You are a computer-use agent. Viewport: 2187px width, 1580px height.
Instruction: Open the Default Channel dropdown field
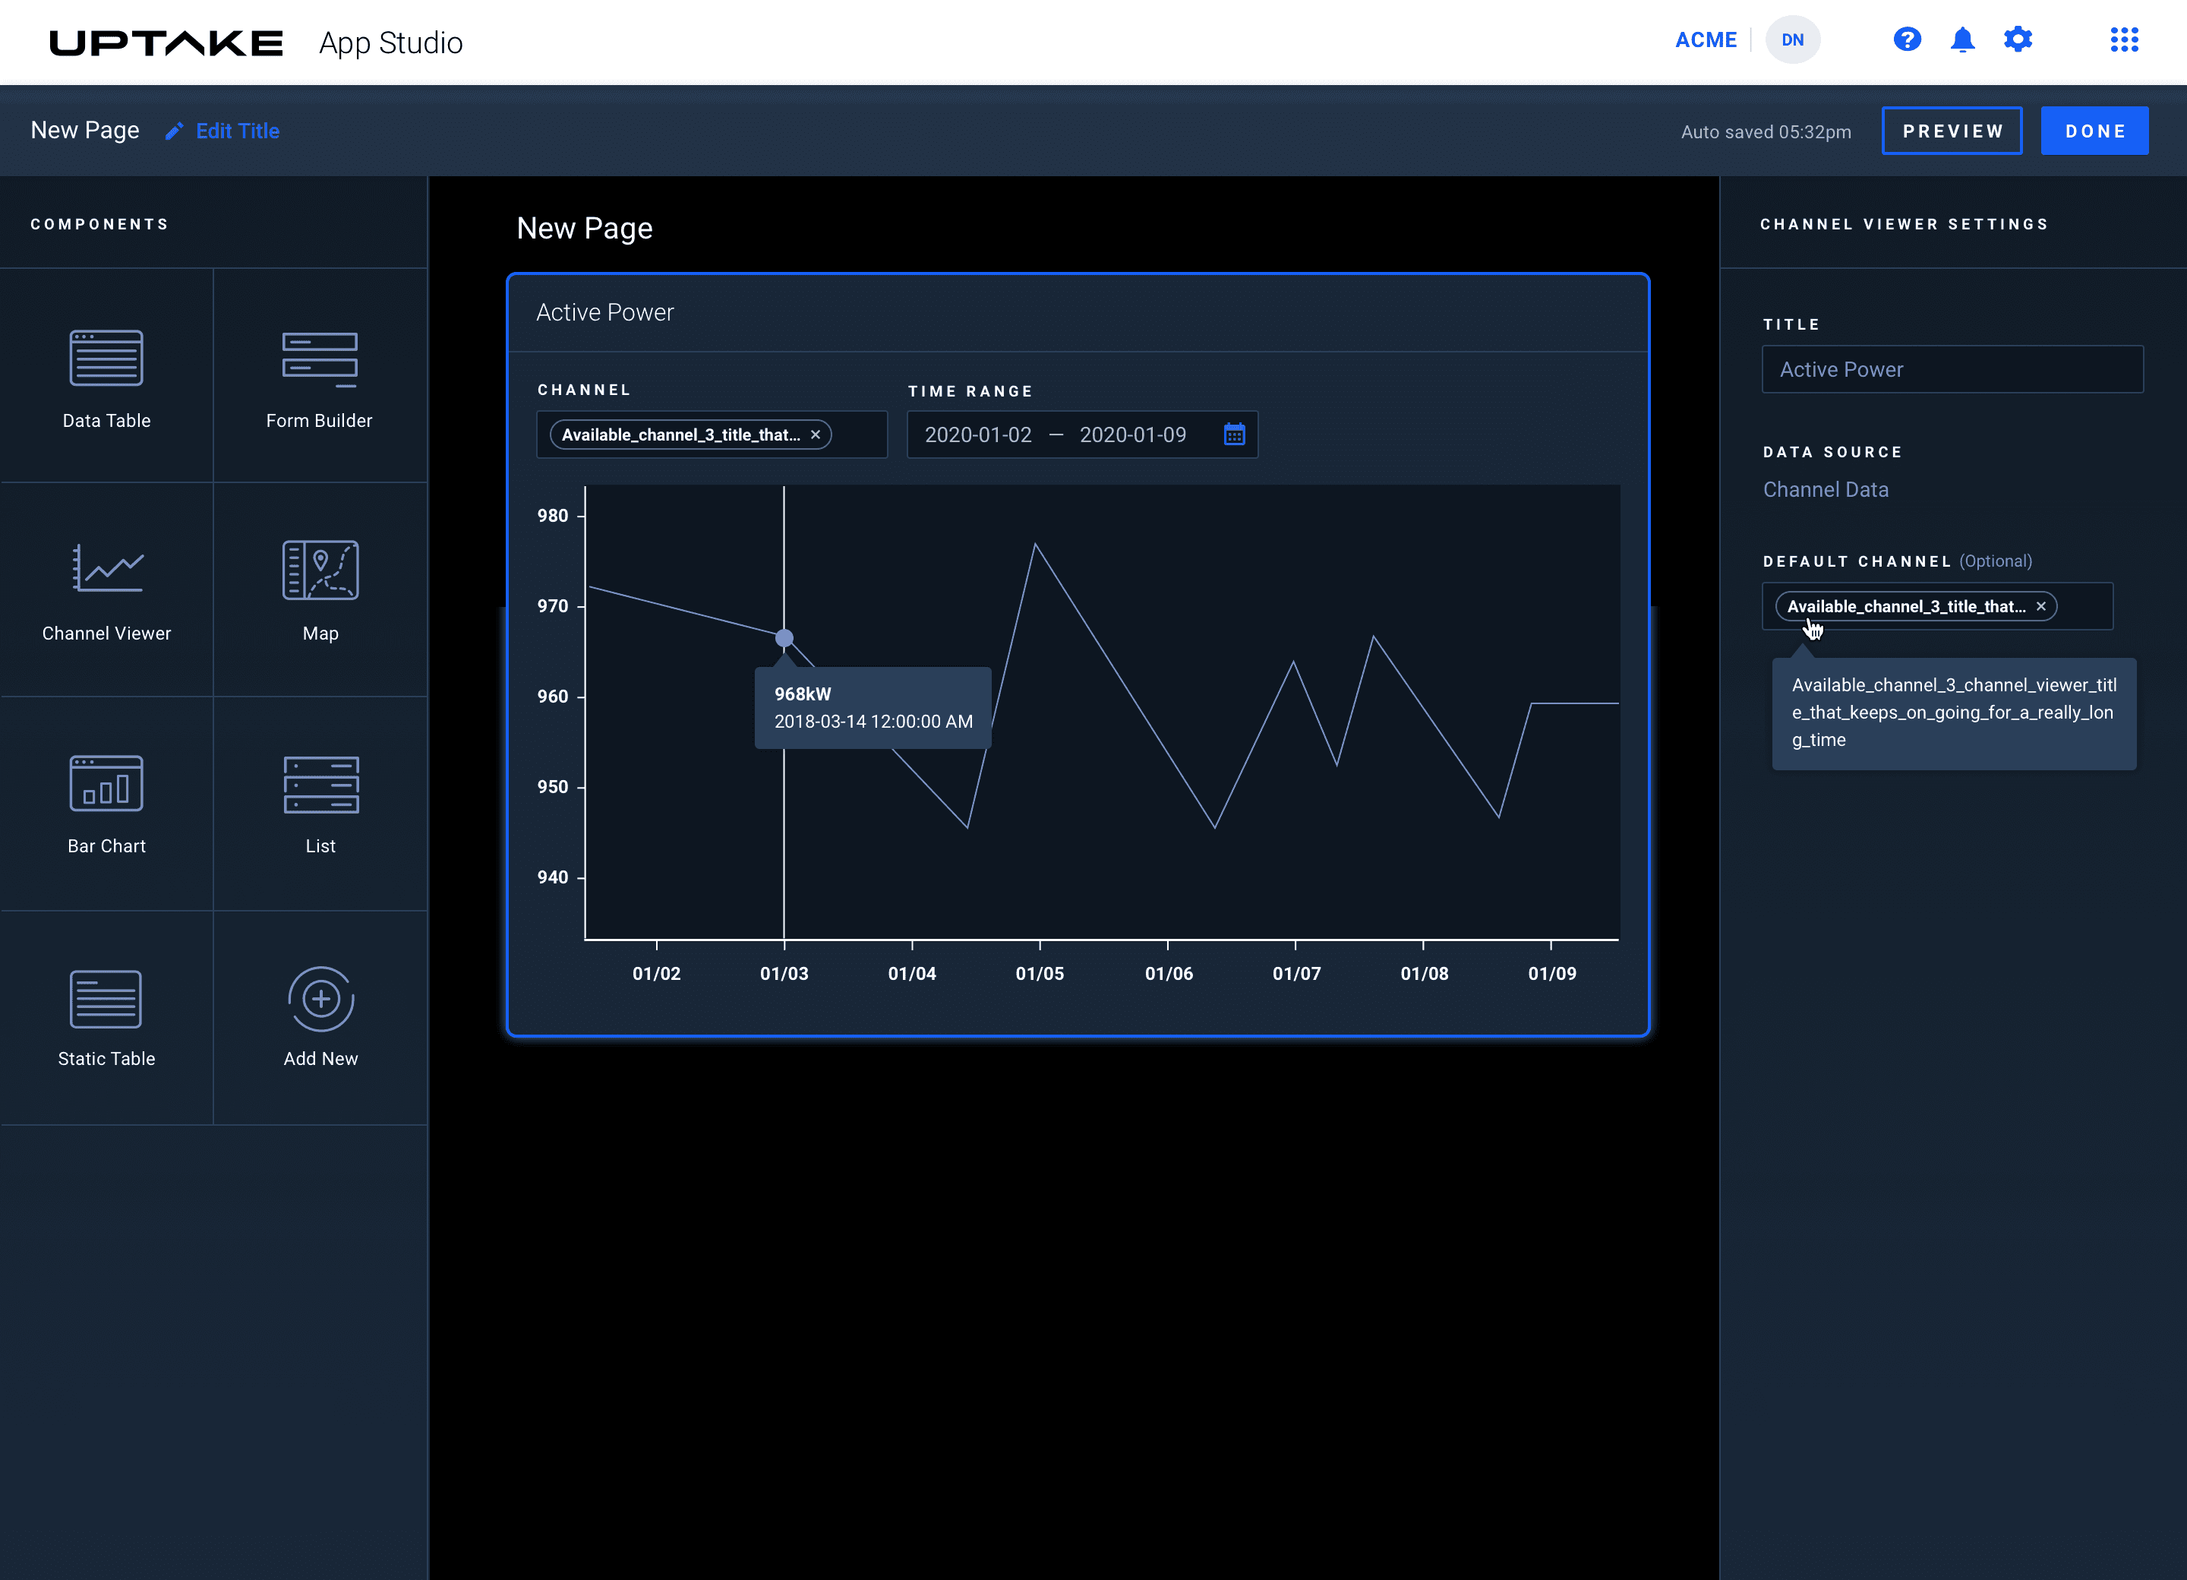(2084, 607)
